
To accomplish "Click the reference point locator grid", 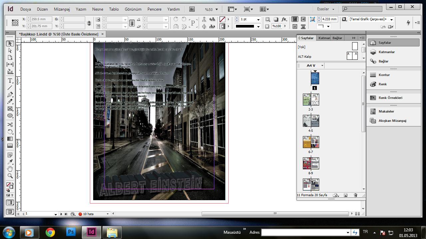I will pos(15,23).
